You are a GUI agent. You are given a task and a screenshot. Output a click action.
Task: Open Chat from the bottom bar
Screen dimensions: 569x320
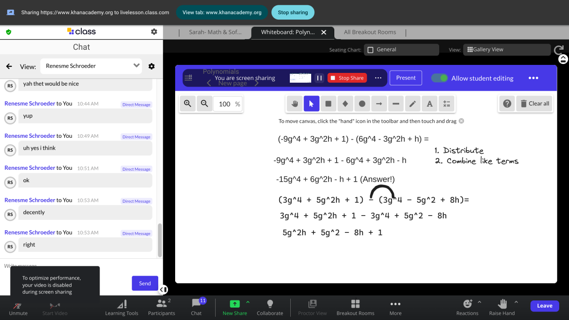[x=196, y=308]
